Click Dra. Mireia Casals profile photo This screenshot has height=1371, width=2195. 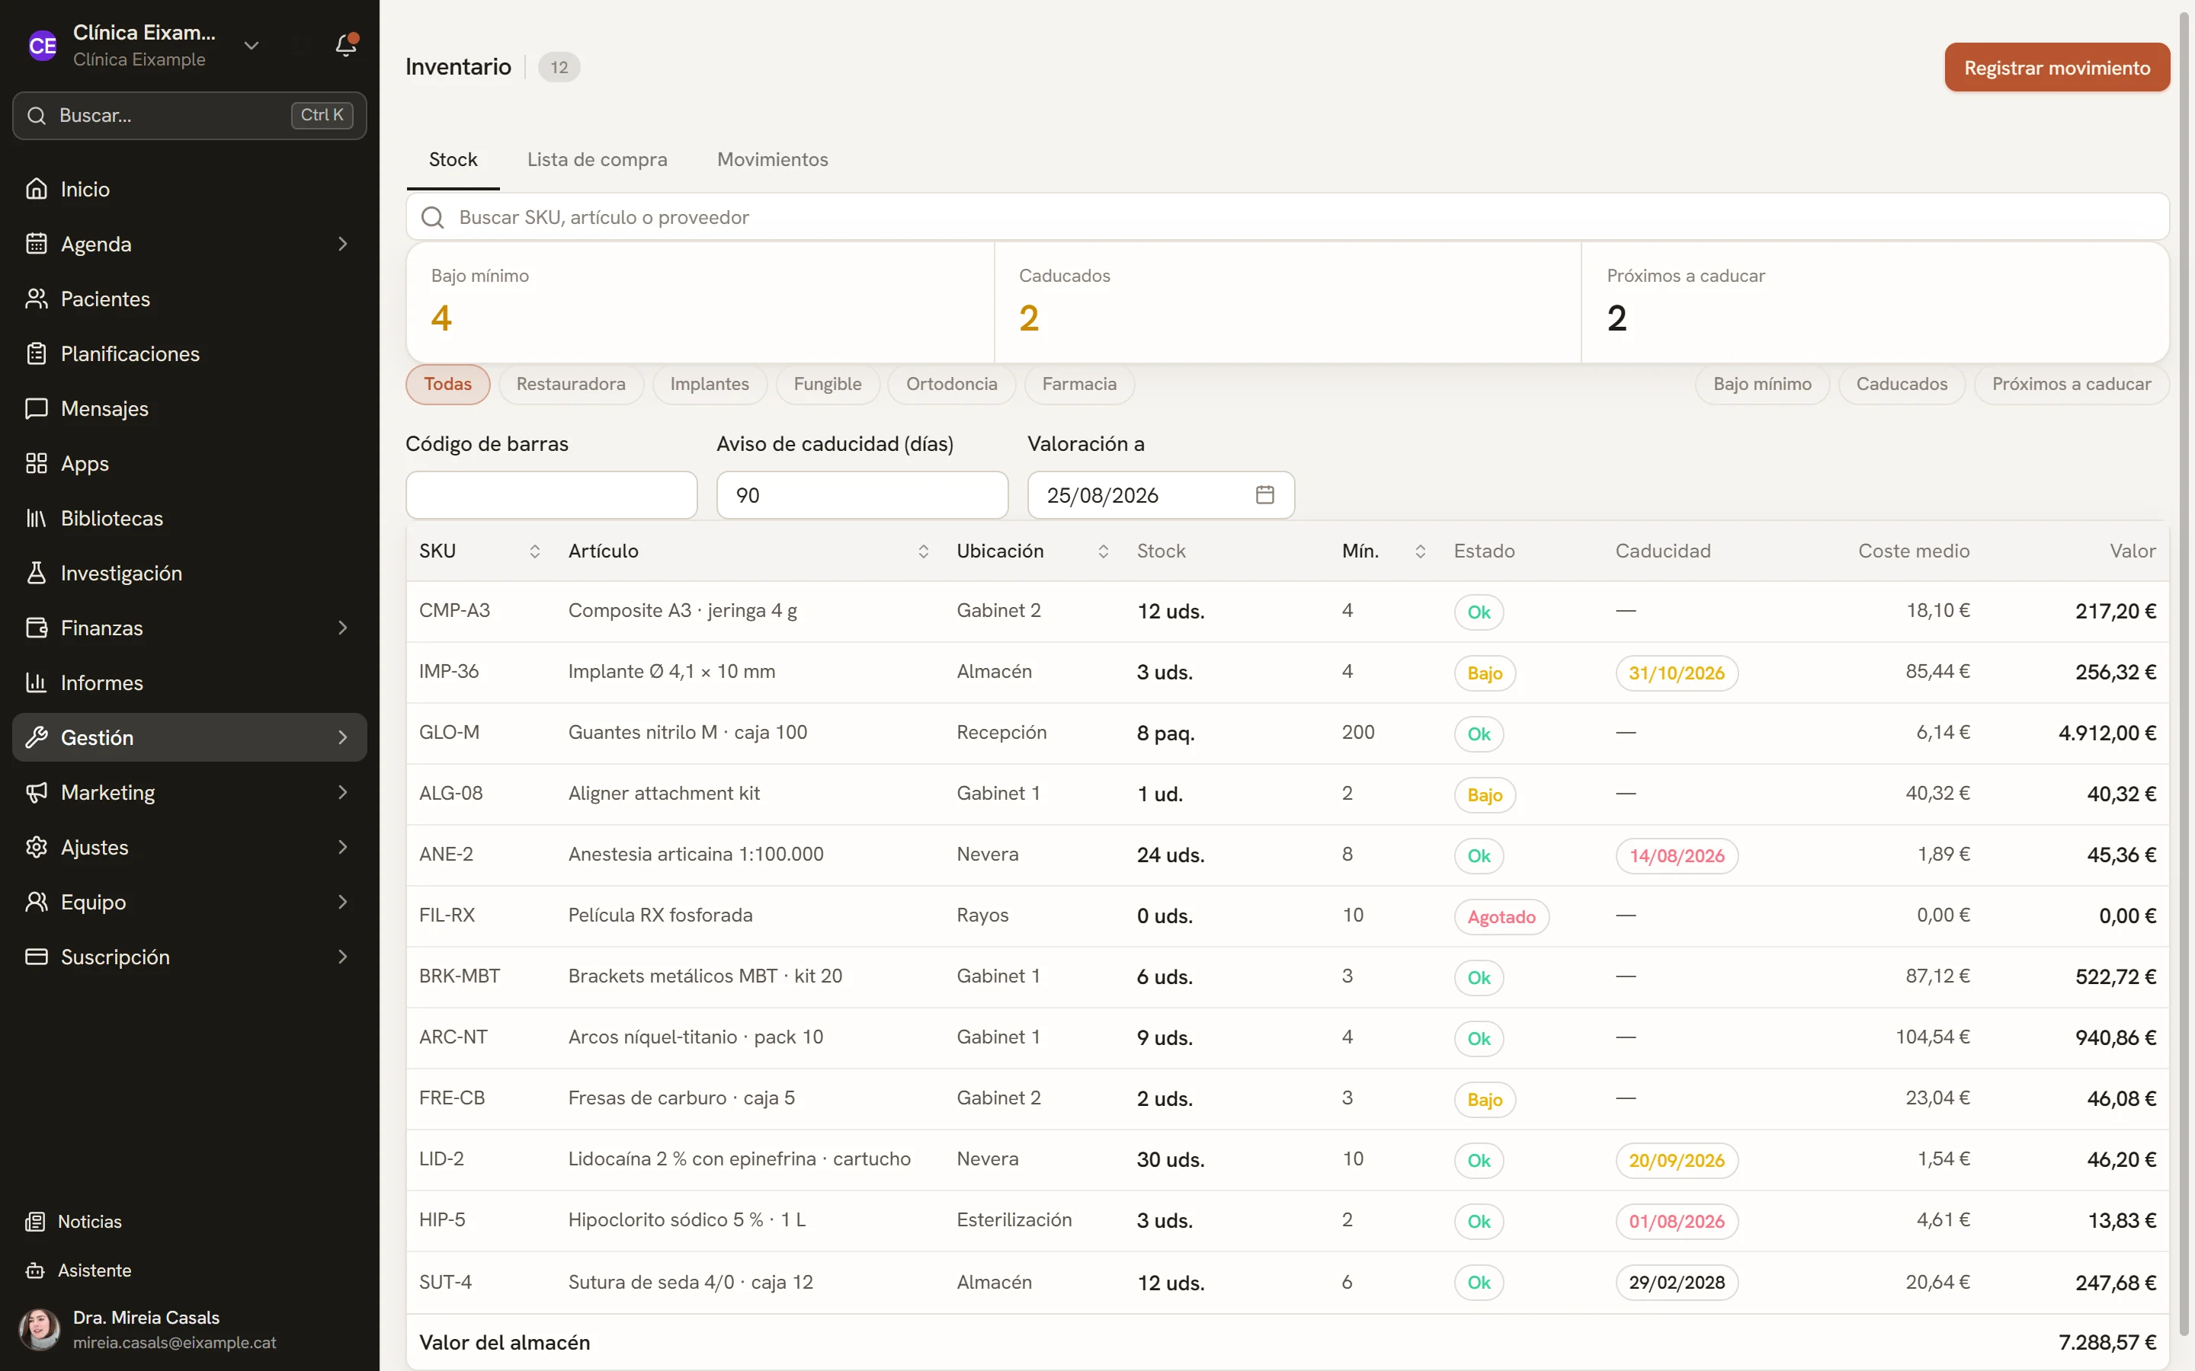tap(40, 1329)
